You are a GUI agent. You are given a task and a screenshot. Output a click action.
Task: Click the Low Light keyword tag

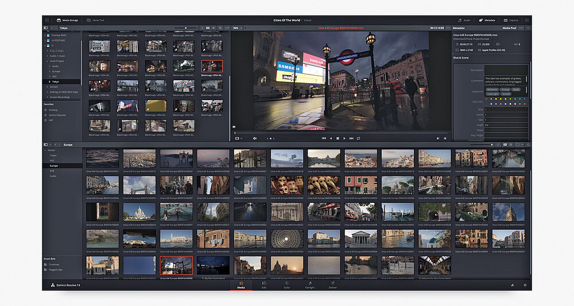coord(491,93)
